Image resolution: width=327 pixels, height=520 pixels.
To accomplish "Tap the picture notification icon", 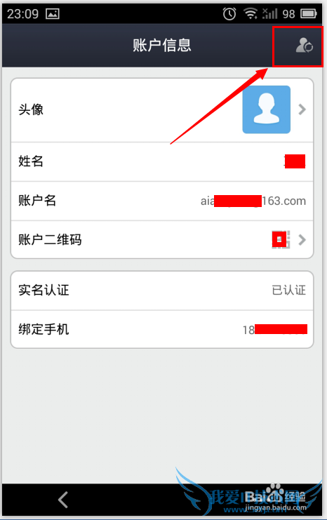I will 53,13.
